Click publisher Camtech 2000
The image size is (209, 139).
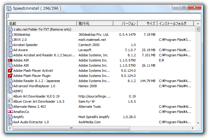(x=89, y=45)
